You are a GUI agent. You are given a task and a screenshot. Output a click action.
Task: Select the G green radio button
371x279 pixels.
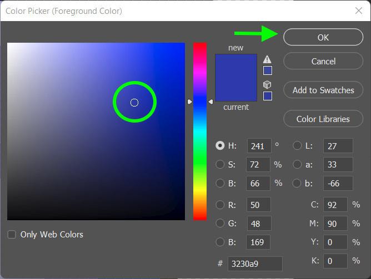220,223
